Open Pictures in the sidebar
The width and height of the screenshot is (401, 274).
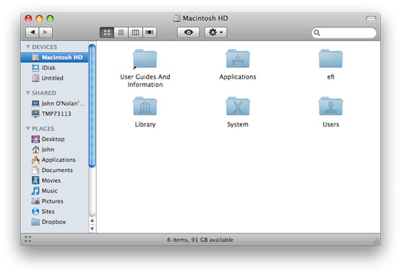(54, 201)
